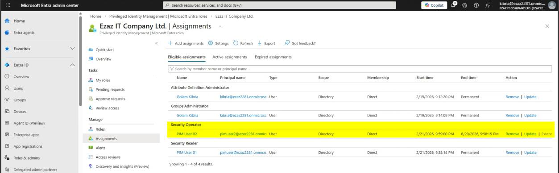
Task: Switch to Eligible assignments tab
Action: click(x=186, y=57)
